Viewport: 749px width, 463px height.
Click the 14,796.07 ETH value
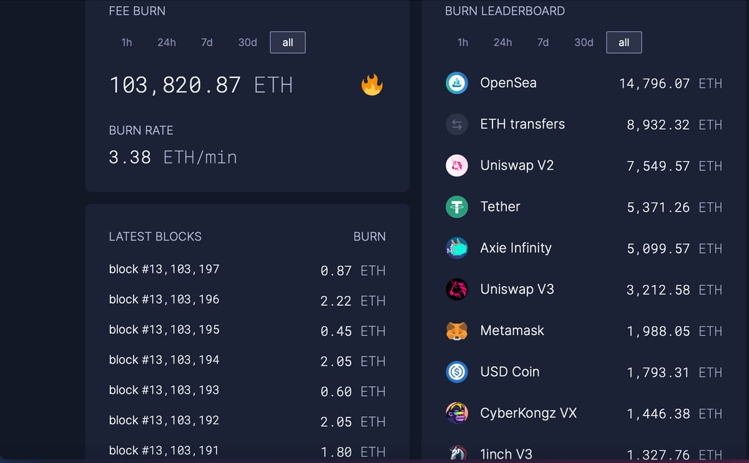pos(670,84)
